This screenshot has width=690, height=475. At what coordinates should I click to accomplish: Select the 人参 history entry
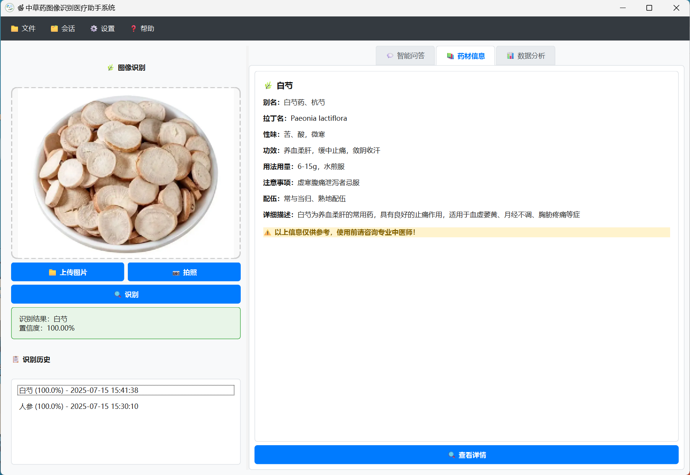[x=126, y=406]
